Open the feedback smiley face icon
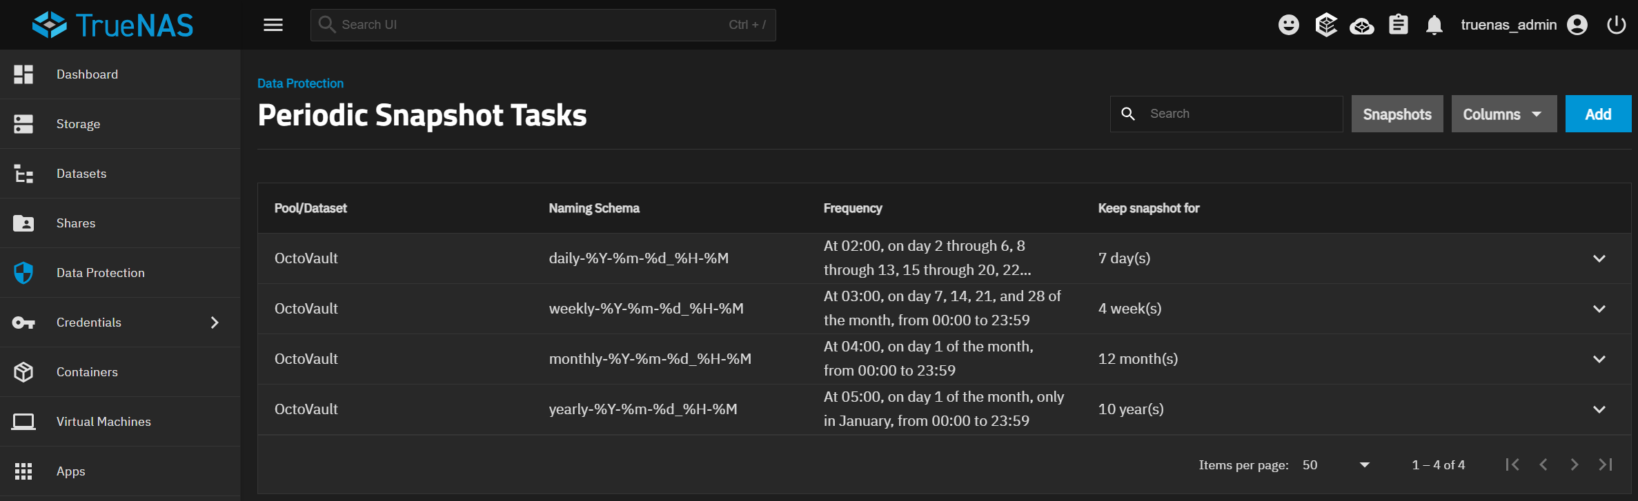Viewport: 1638px width, 501px height. [1288, 25]
